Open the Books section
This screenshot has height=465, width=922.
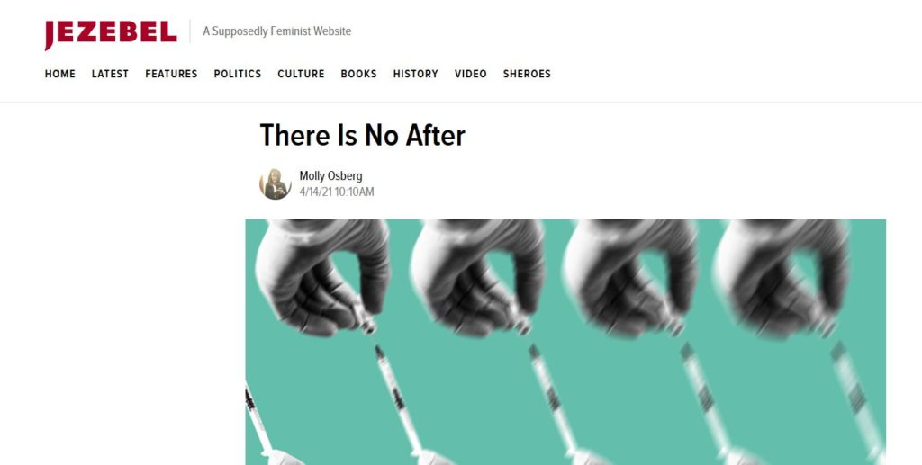pos(358,74)
